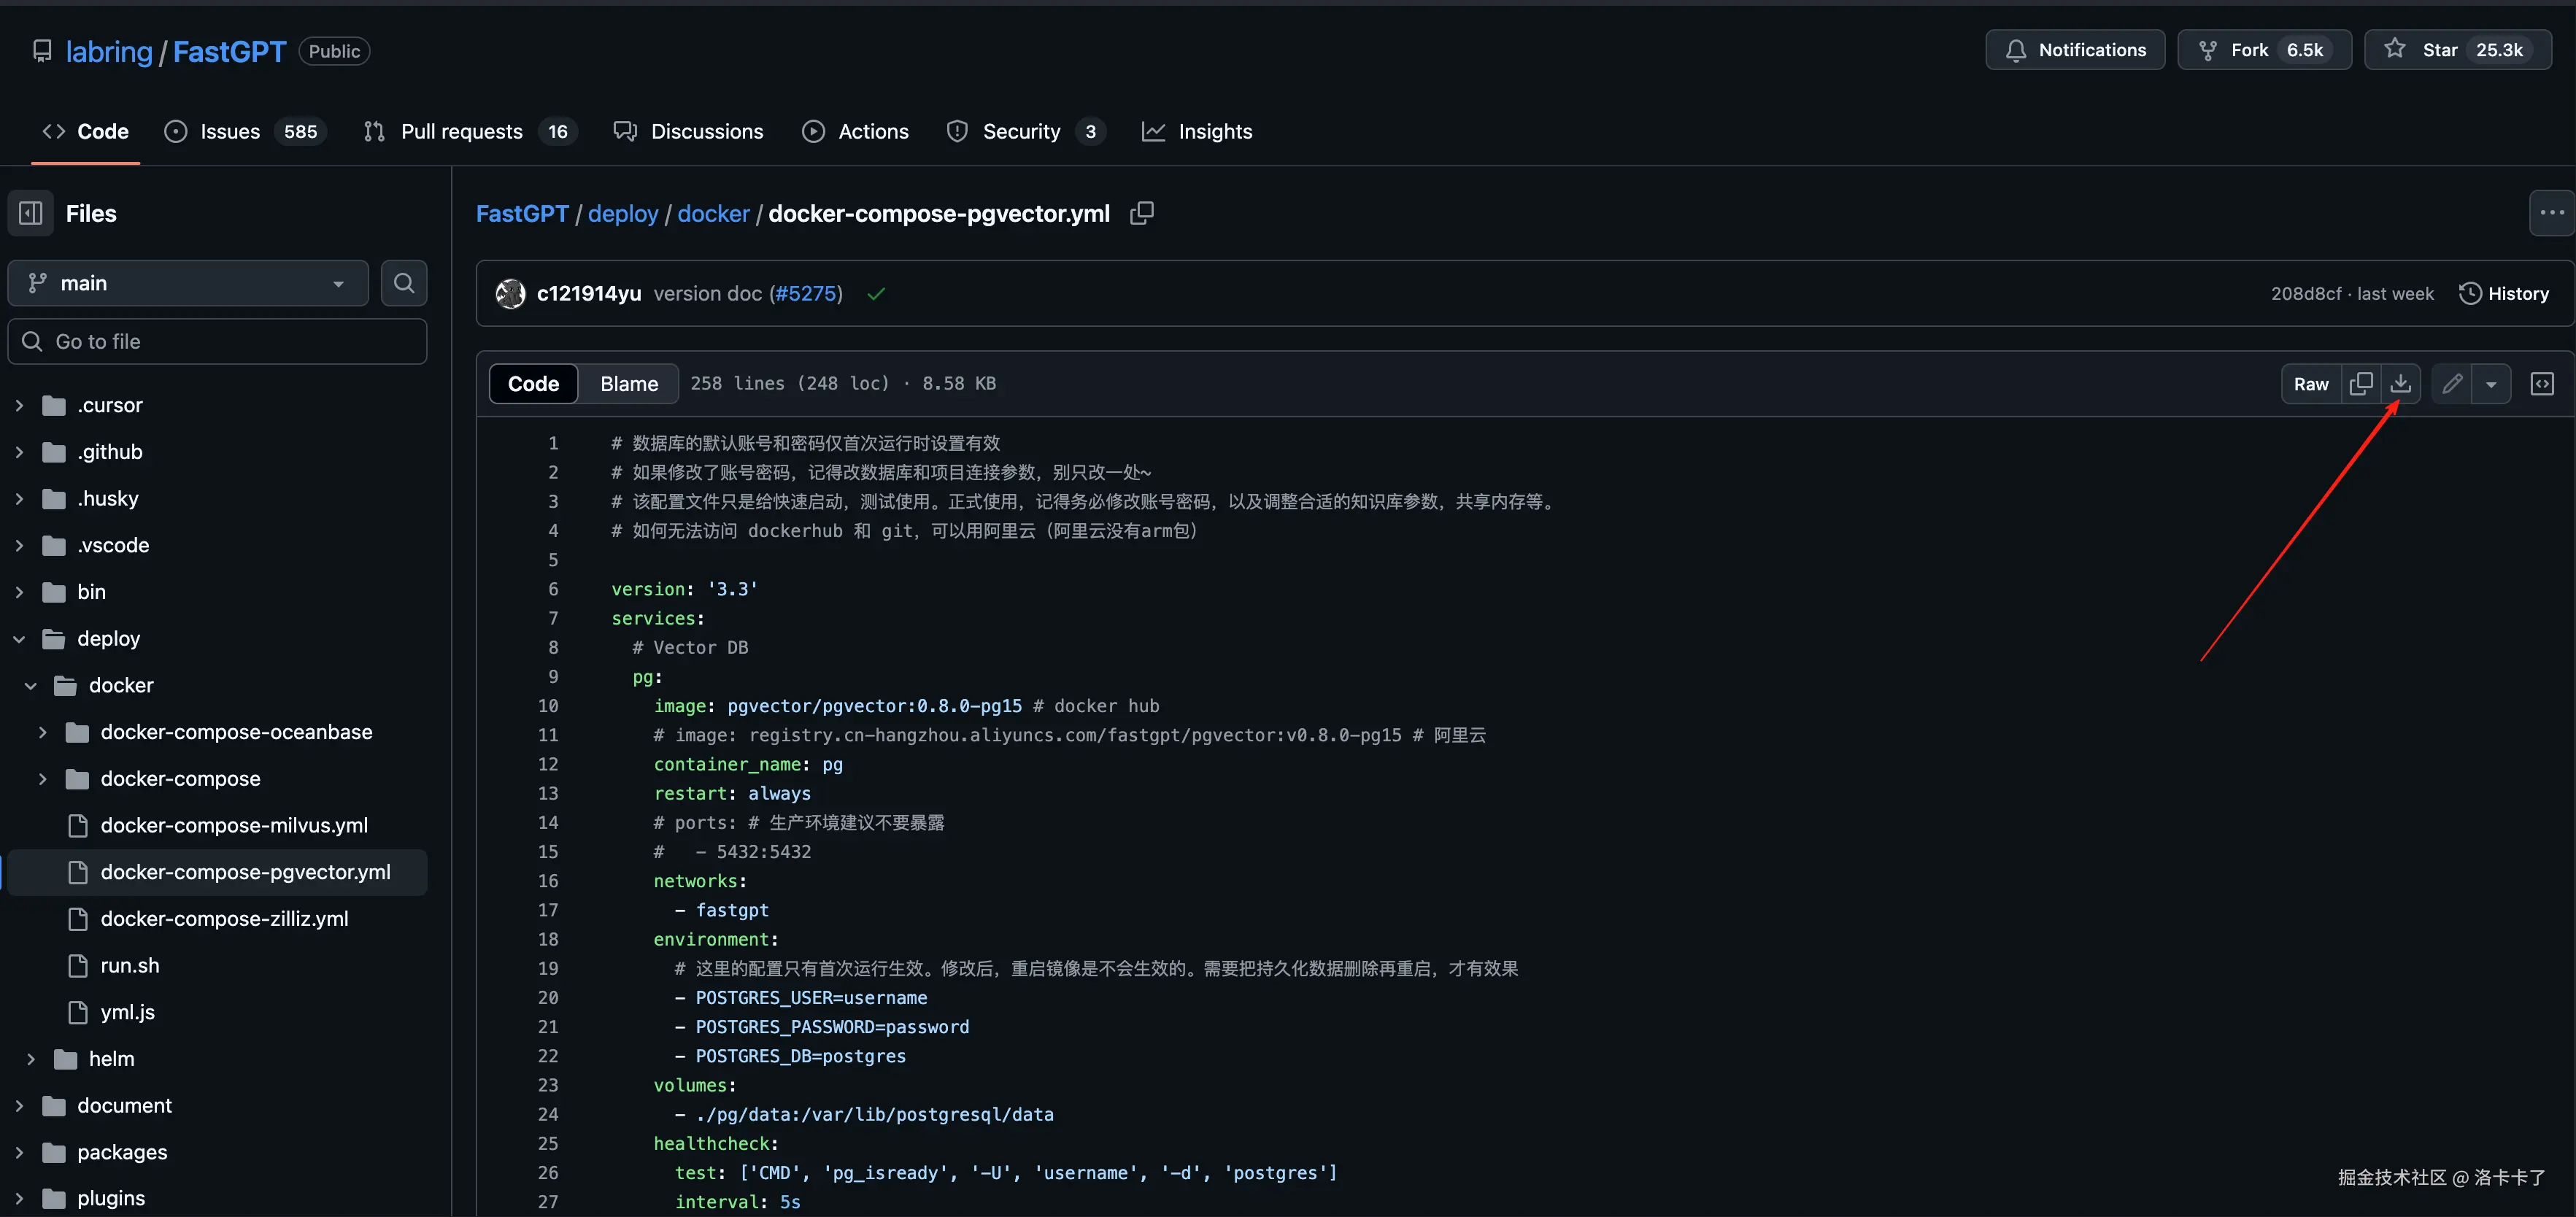Open the main branch dropdown

(188, 283)
